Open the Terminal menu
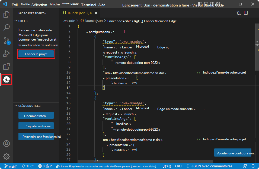This screenshot has height=169, width=259. 88,5
